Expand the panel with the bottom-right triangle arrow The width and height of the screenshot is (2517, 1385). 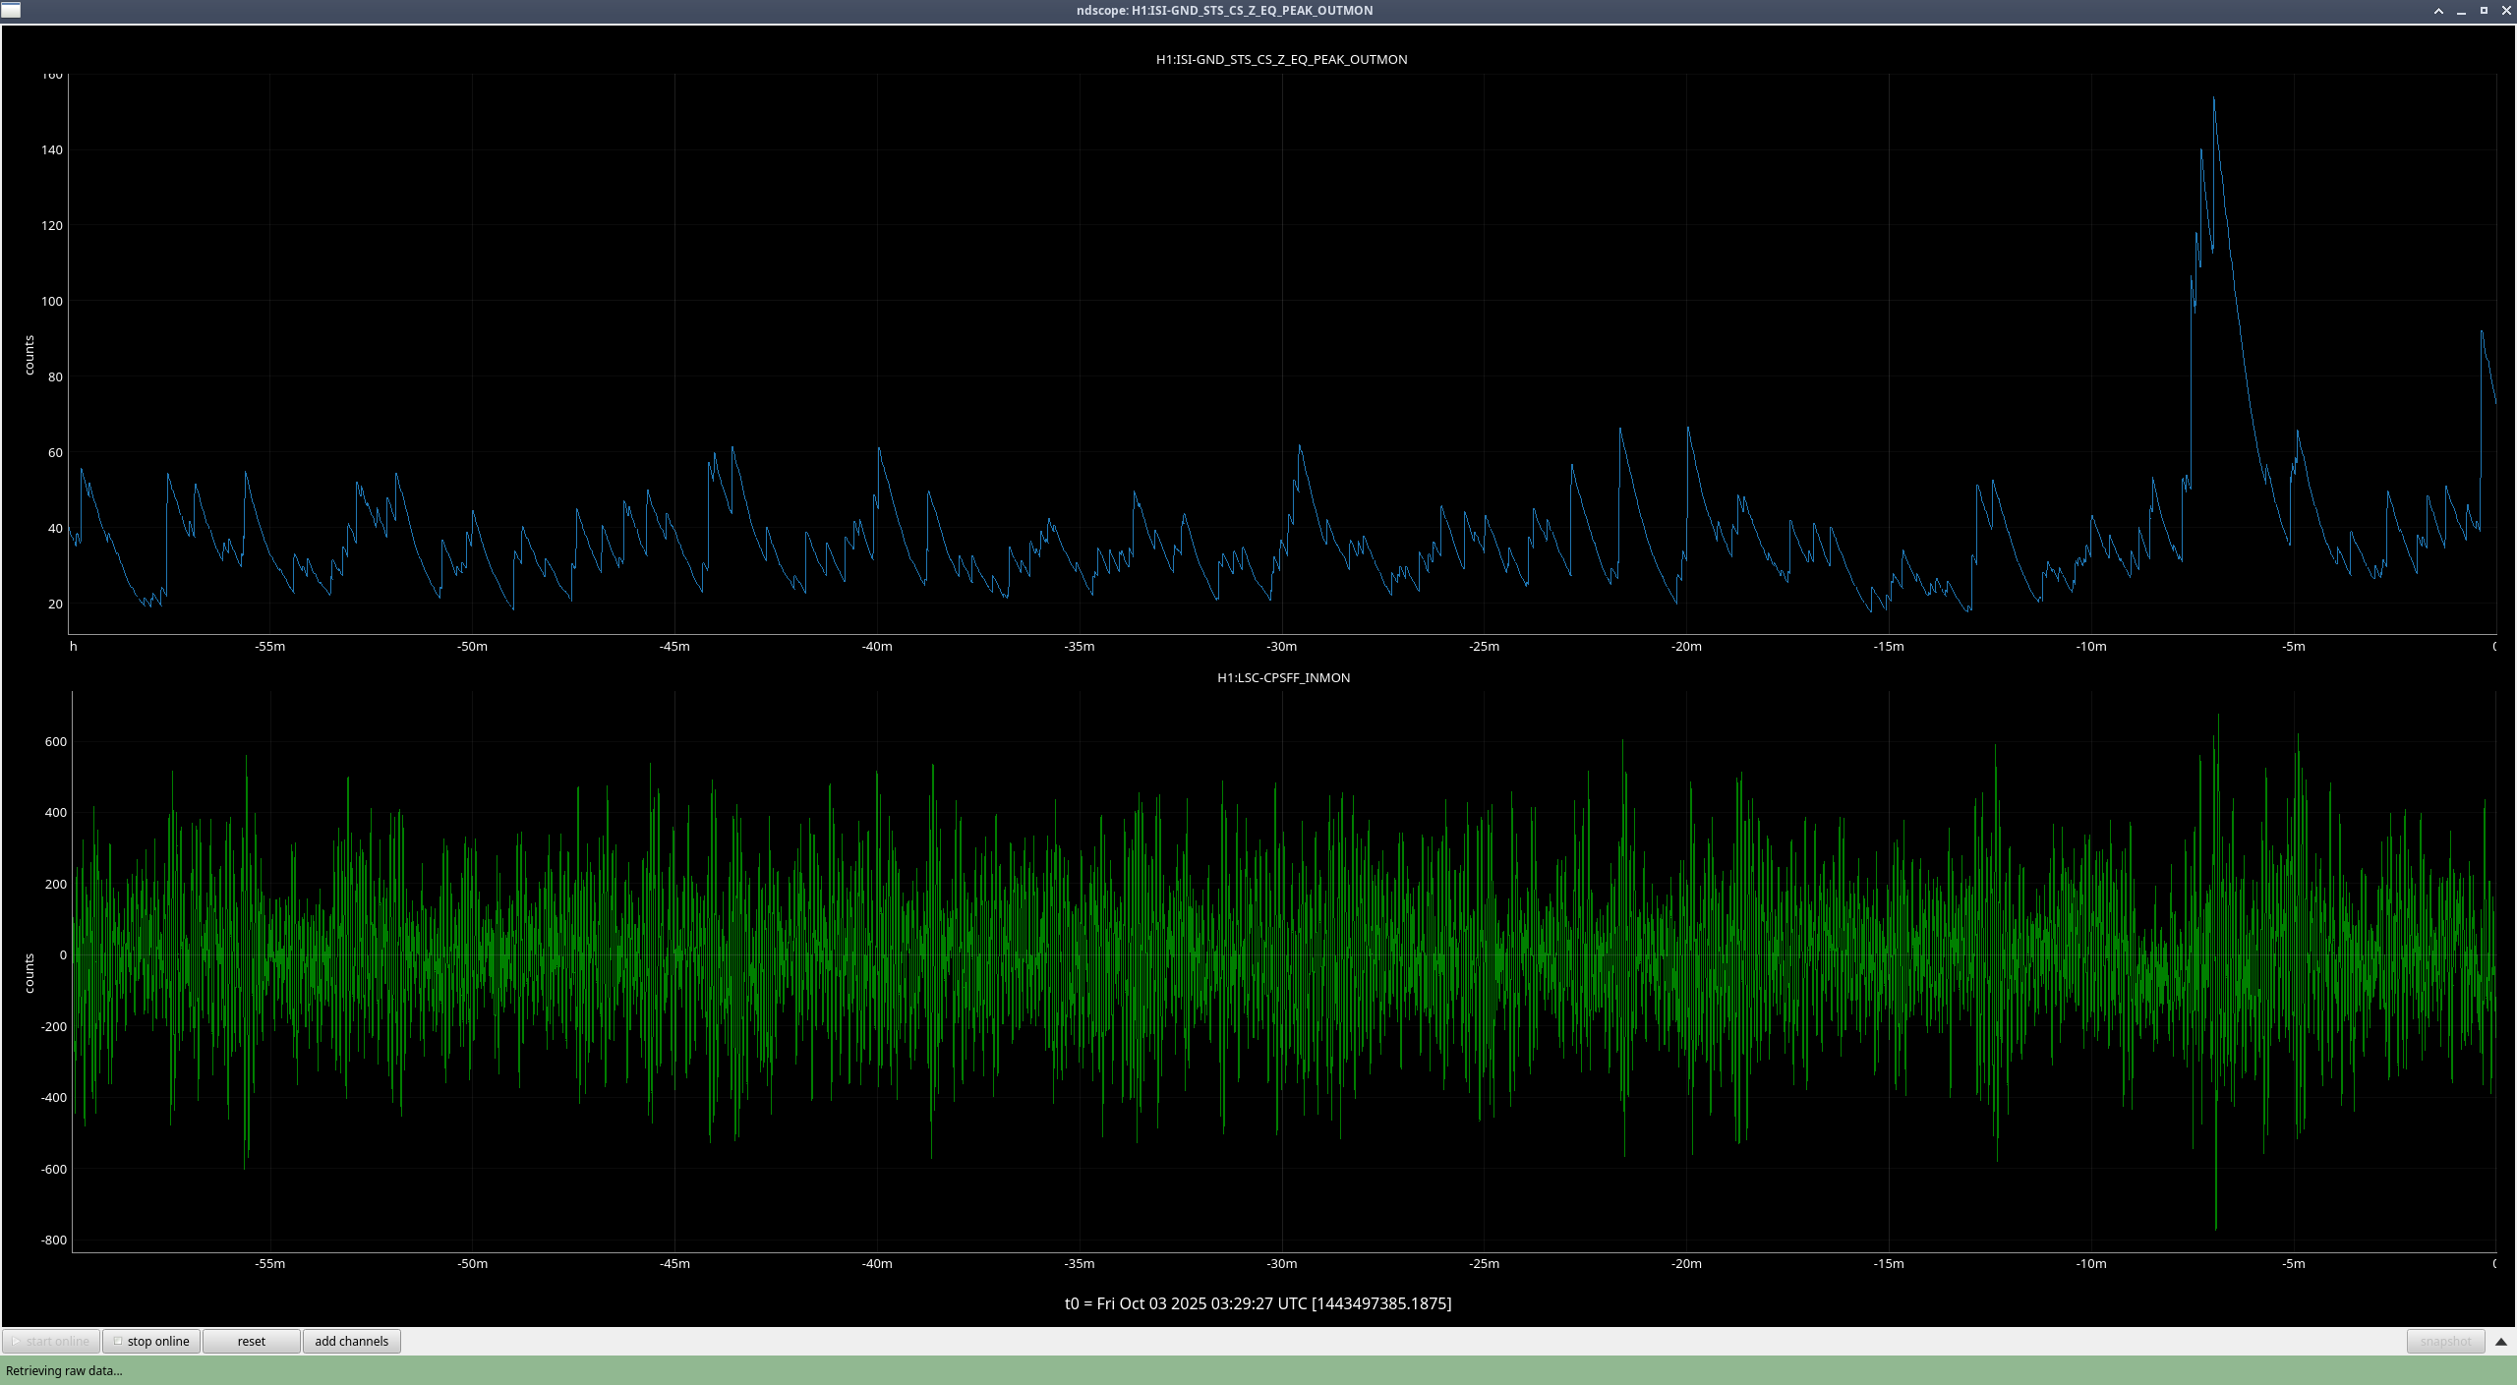point(2501,1341)
